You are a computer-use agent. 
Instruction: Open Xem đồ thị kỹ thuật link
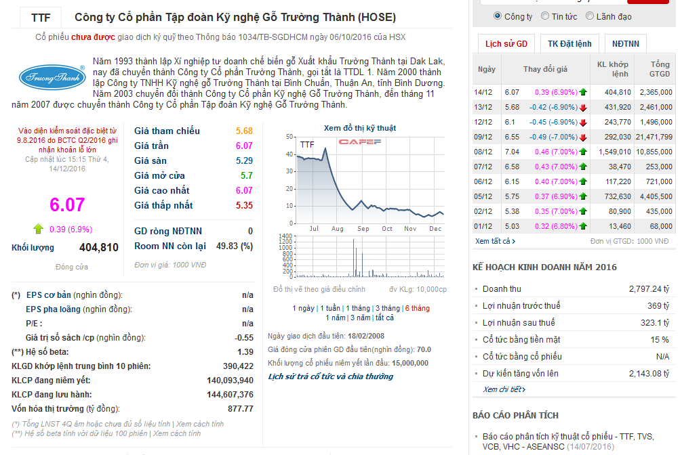pyautogui.click(x=360, y=128)
